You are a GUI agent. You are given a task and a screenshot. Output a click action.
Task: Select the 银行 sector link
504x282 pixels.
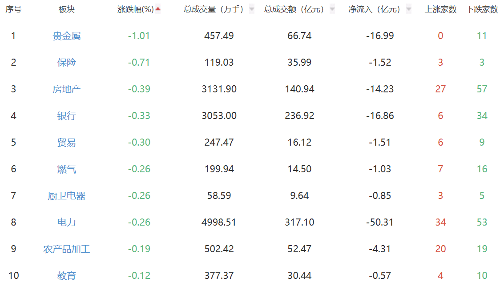click(x=67, y=116)
